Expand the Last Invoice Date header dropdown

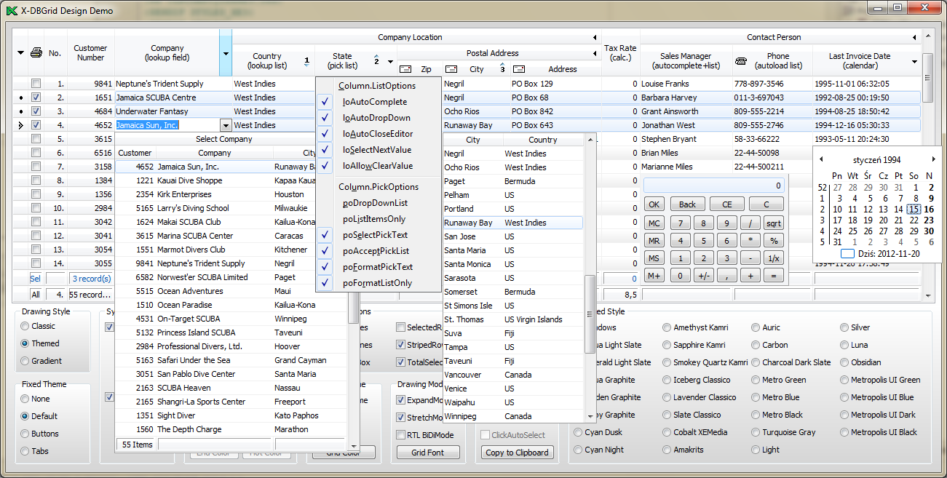(915, 61)
